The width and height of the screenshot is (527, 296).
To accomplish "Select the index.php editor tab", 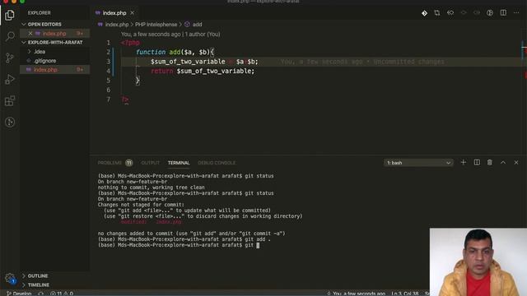I will [114, 13].
